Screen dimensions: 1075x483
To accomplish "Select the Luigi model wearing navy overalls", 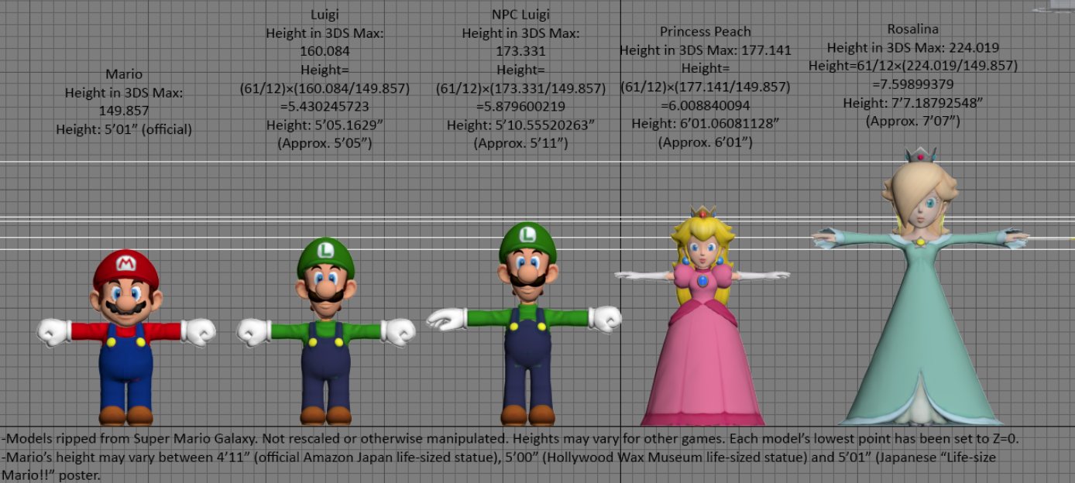I will pos(326,334).
